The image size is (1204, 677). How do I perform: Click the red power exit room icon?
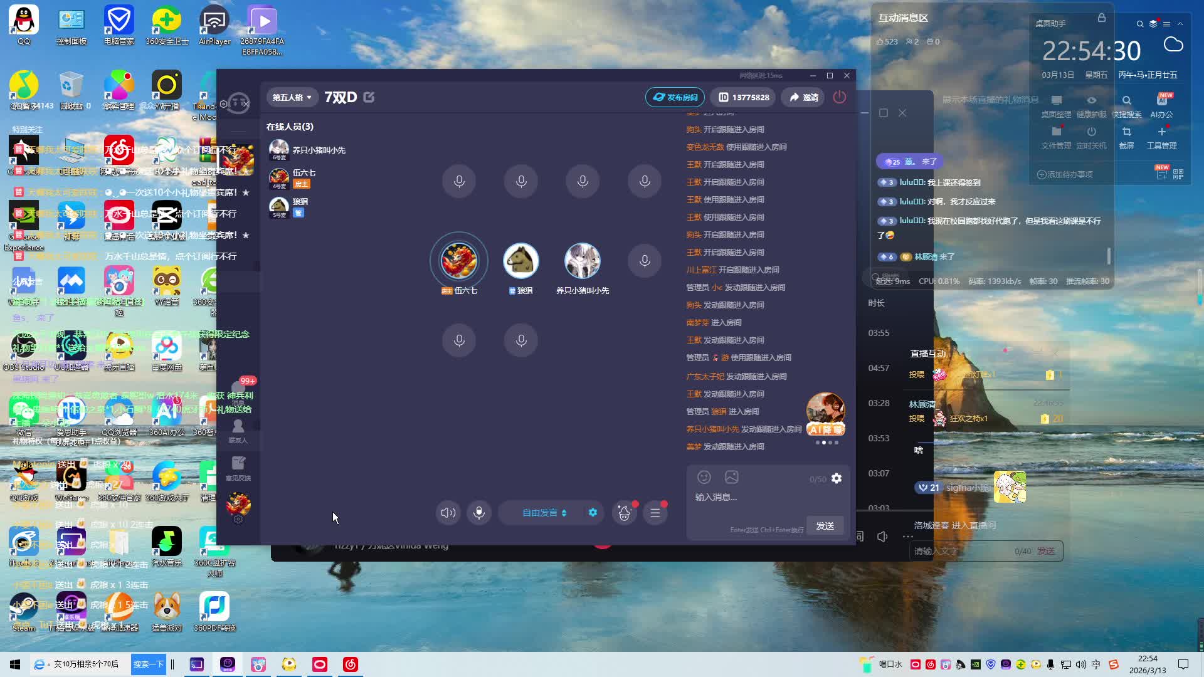pos(839,97)
